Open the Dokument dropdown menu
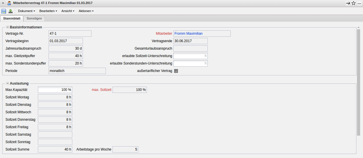 (26, 11)
